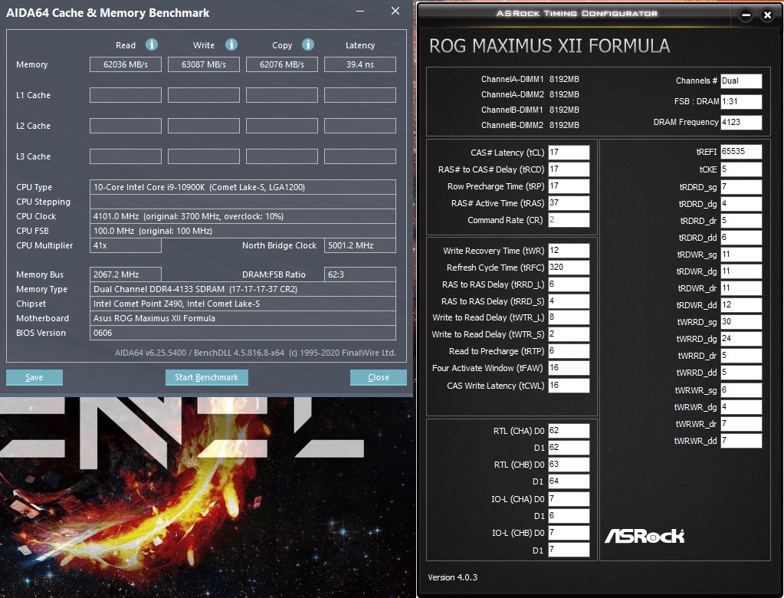Click the tREFI field 65535

pos(741,152)
